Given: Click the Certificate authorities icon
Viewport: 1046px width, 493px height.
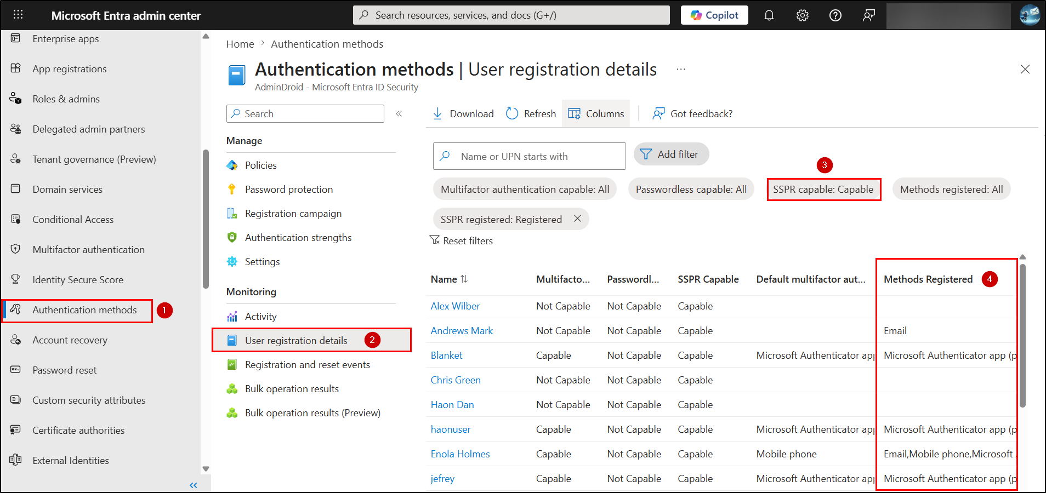Looking at the screenshot, I should pyautogui.click(x=16, y=430).
